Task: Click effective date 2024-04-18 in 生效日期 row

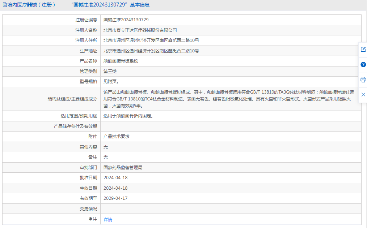Action: 115,188
